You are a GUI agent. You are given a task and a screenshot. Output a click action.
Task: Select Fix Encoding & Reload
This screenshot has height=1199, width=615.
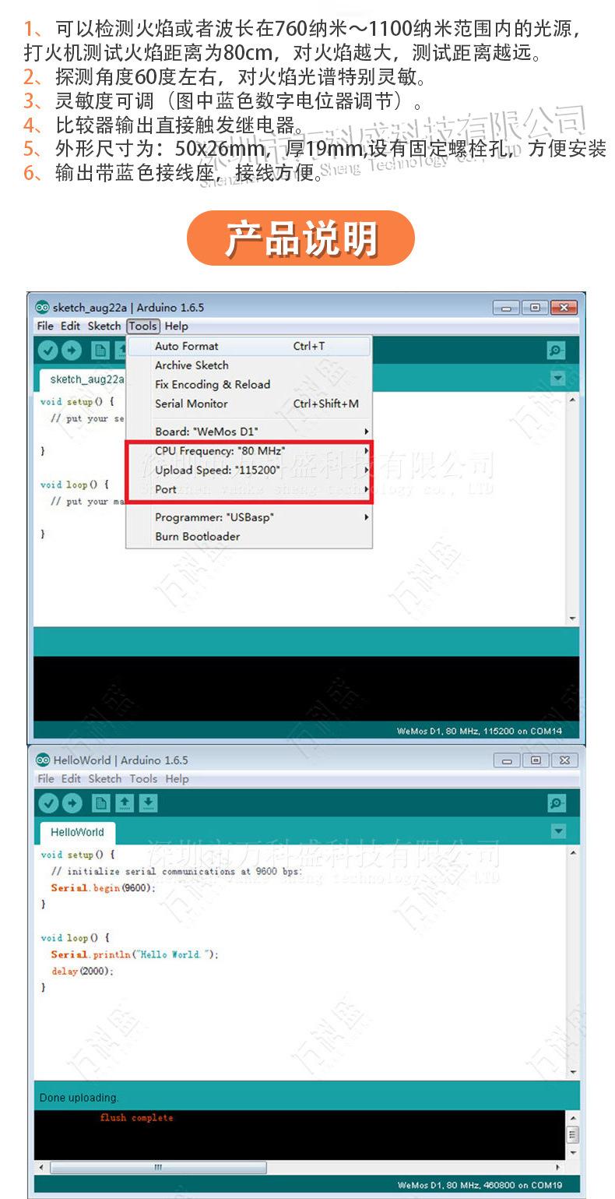click(x=249, y=384)
